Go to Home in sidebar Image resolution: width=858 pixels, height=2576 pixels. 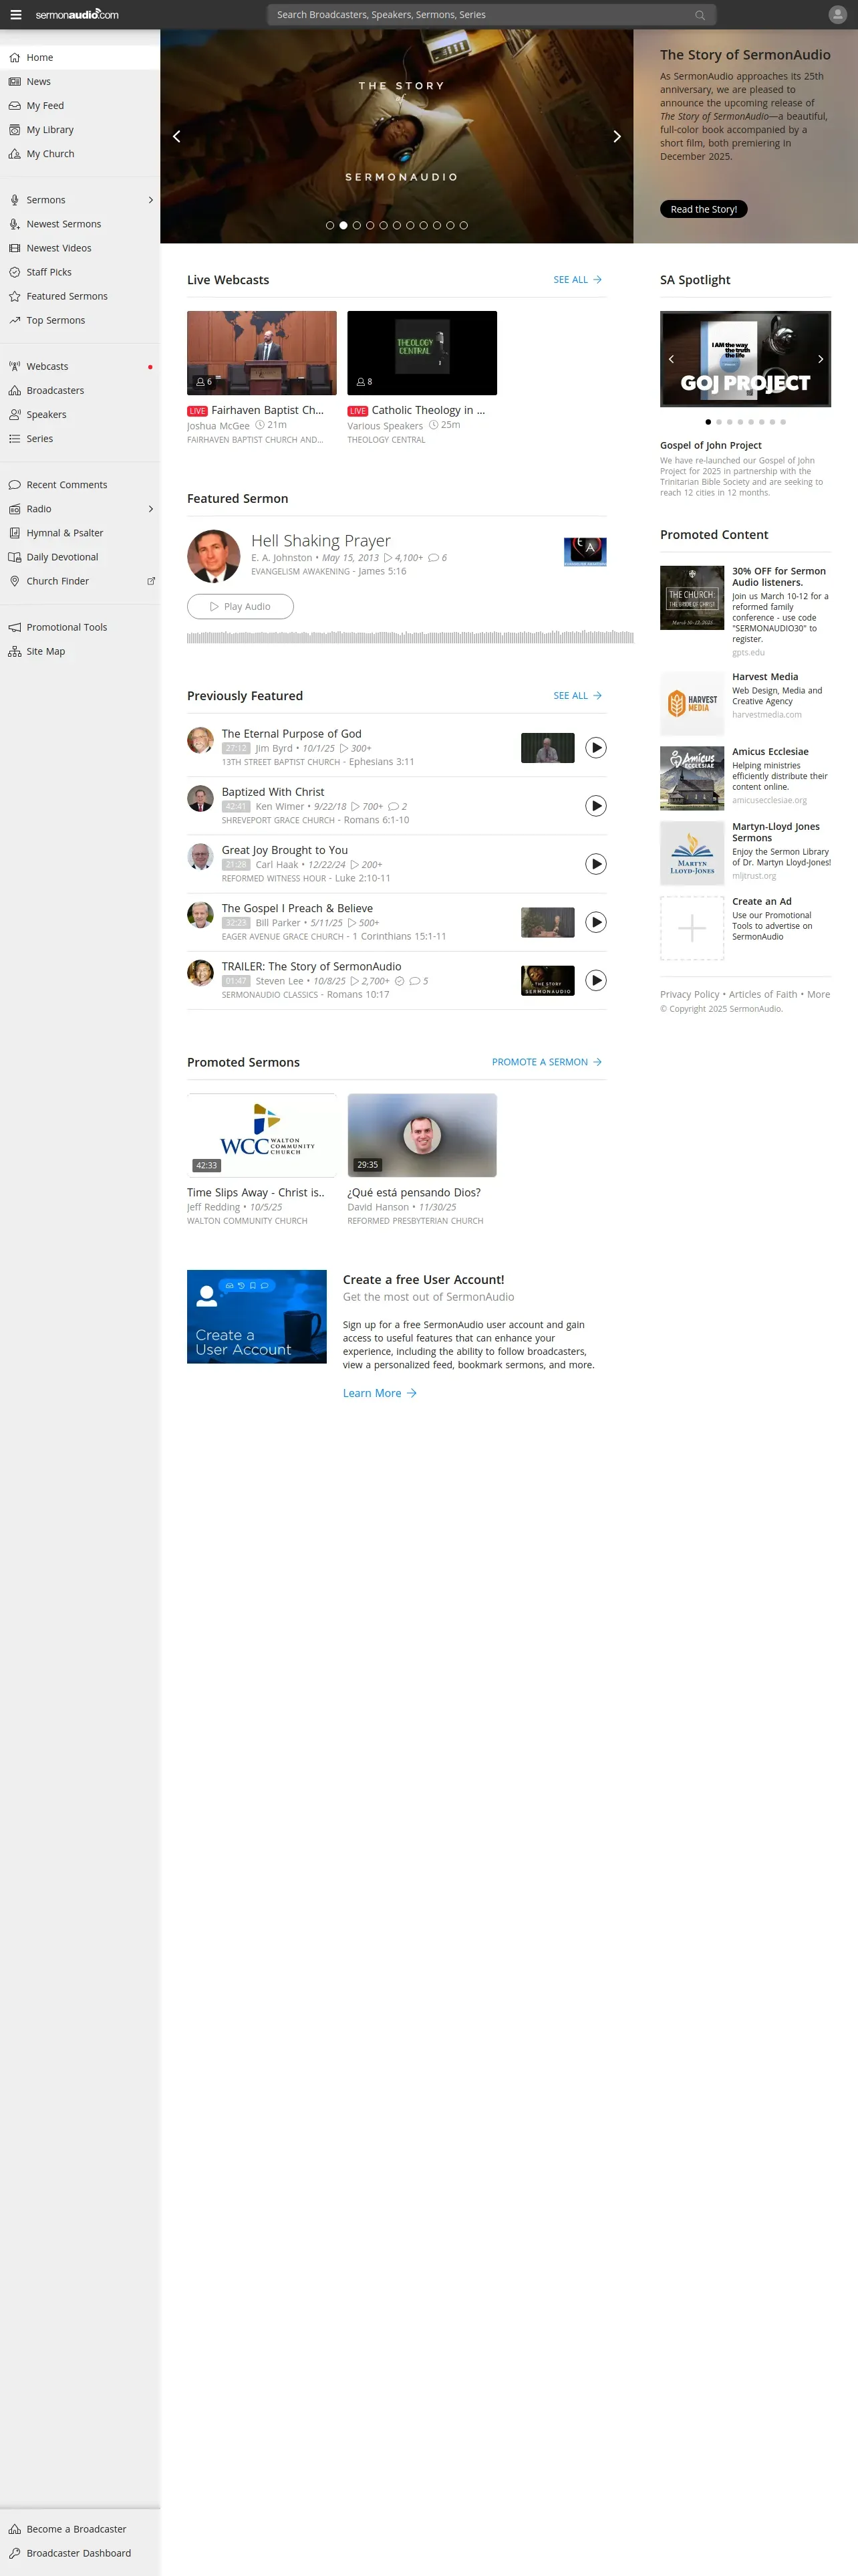tap(80, 58)
